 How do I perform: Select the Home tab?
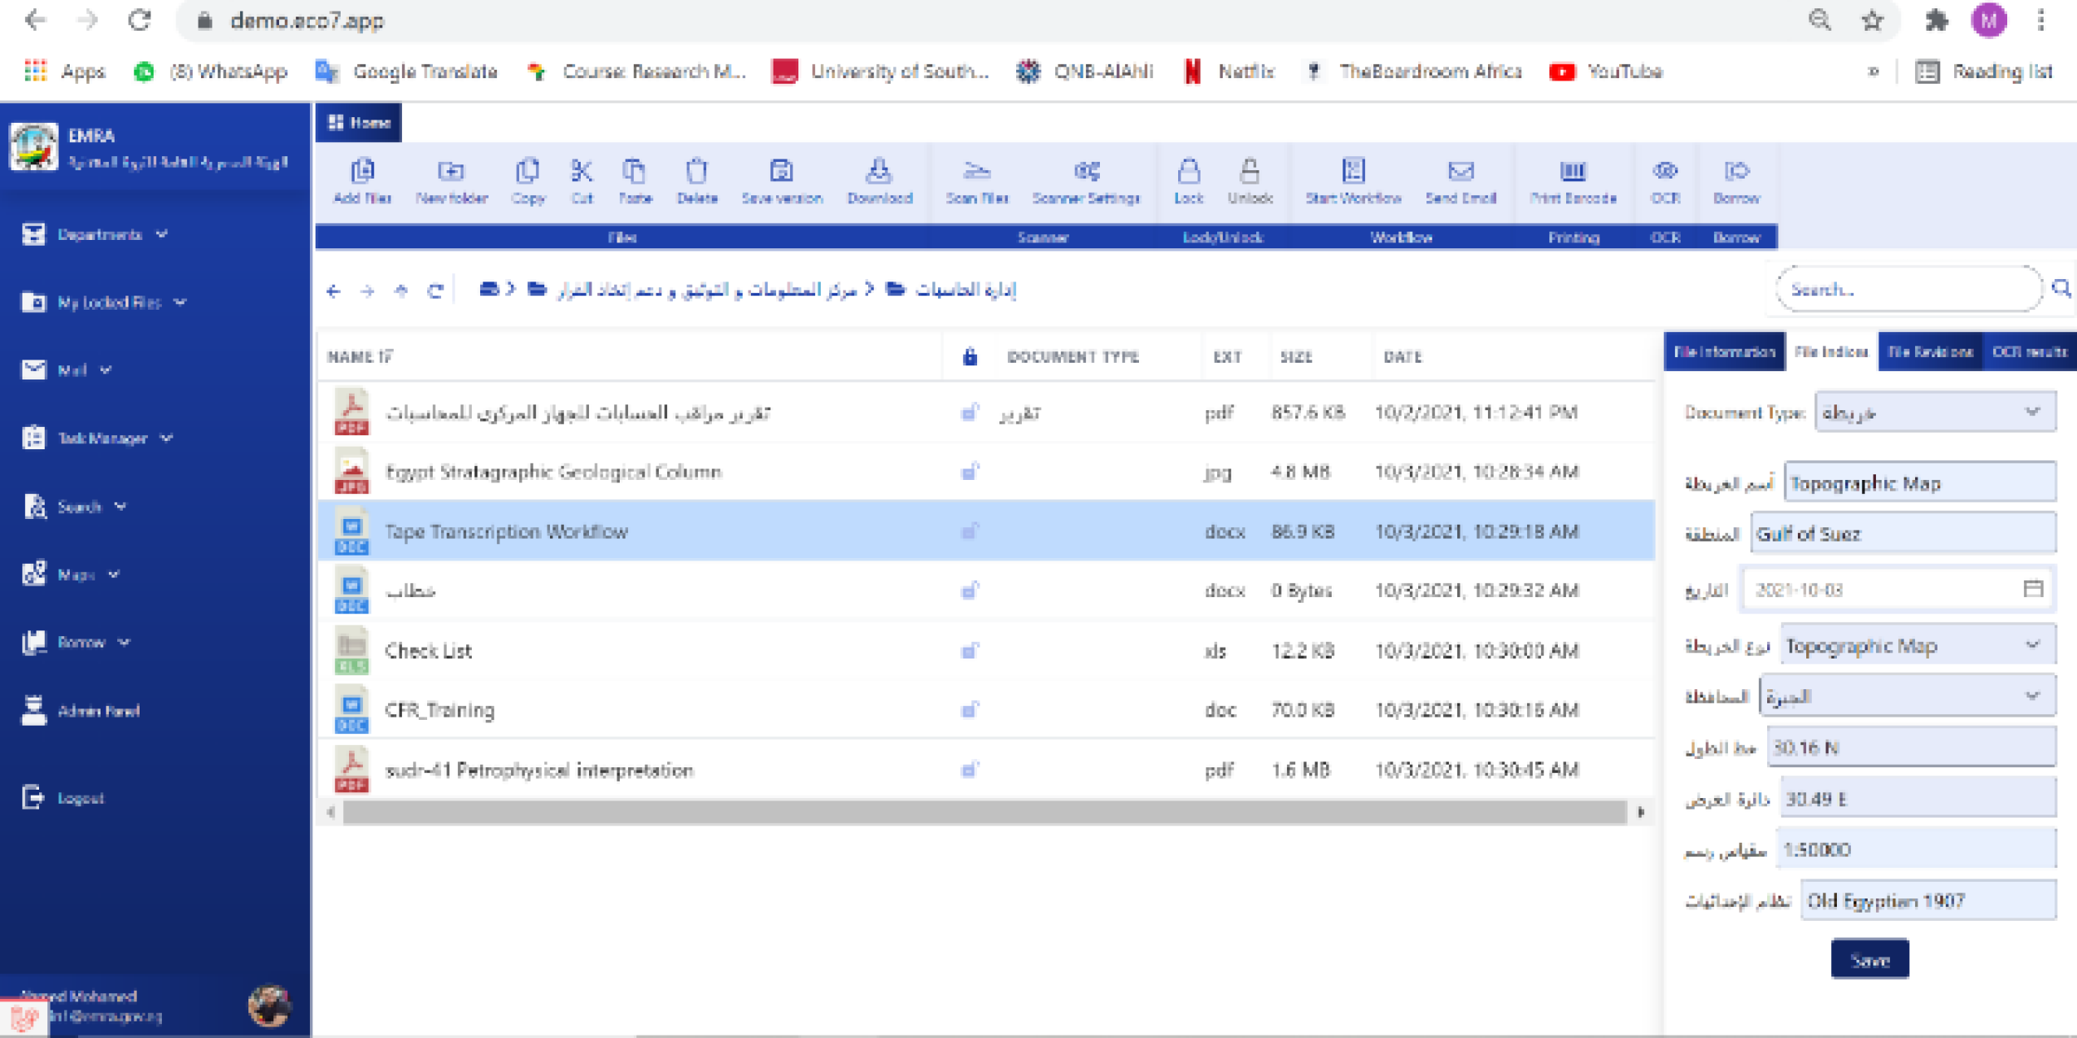tap(359, 123)
